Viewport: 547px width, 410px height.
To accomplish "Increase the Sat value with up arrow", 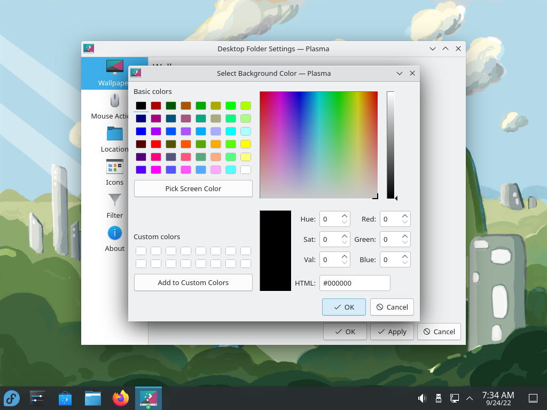I will 345,236.
